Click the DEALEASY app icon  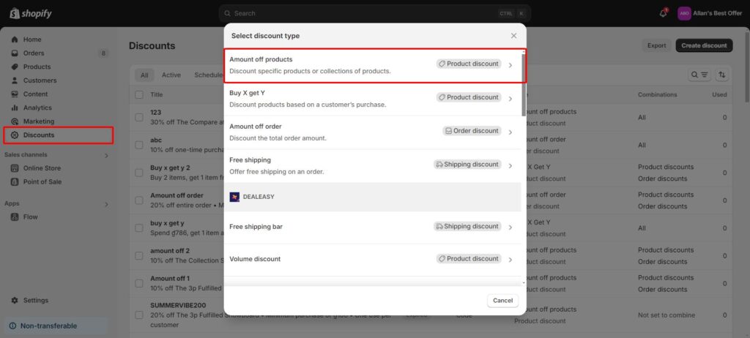pyautogui.click(x=234, y=197)
